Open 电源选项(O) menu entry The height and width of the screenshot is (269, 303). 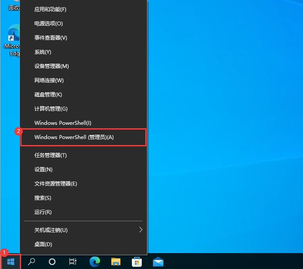point(84,24)
